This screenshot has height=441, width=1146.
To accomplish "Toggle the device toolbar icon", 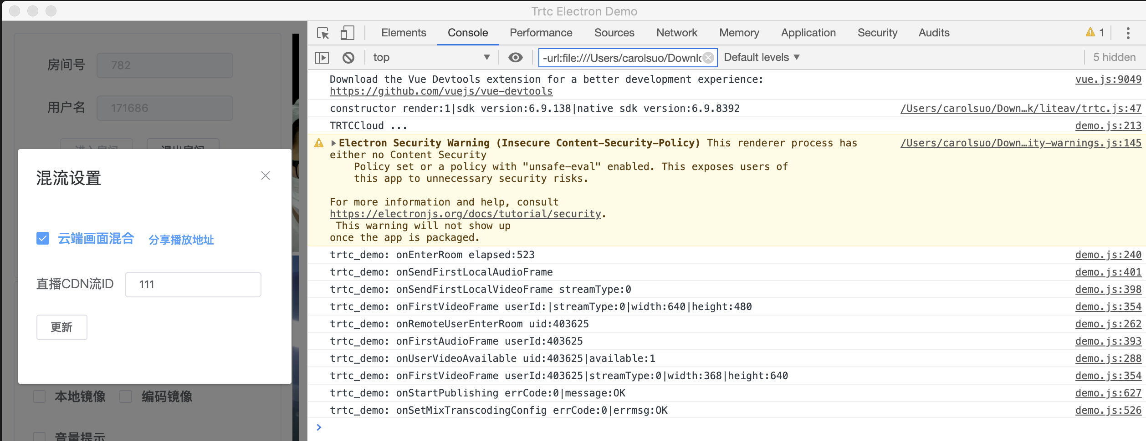I will click(348, 33).
